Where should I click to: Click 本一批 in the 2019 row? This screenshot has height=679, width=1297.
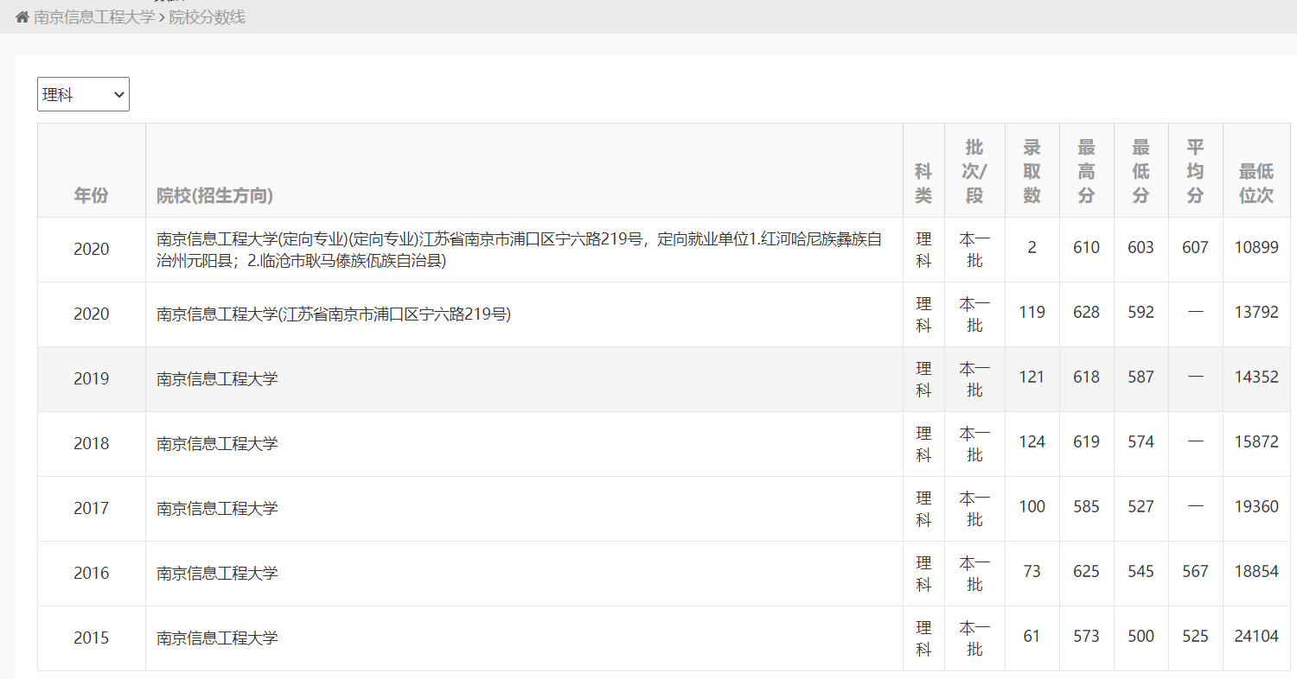[974, 379]
